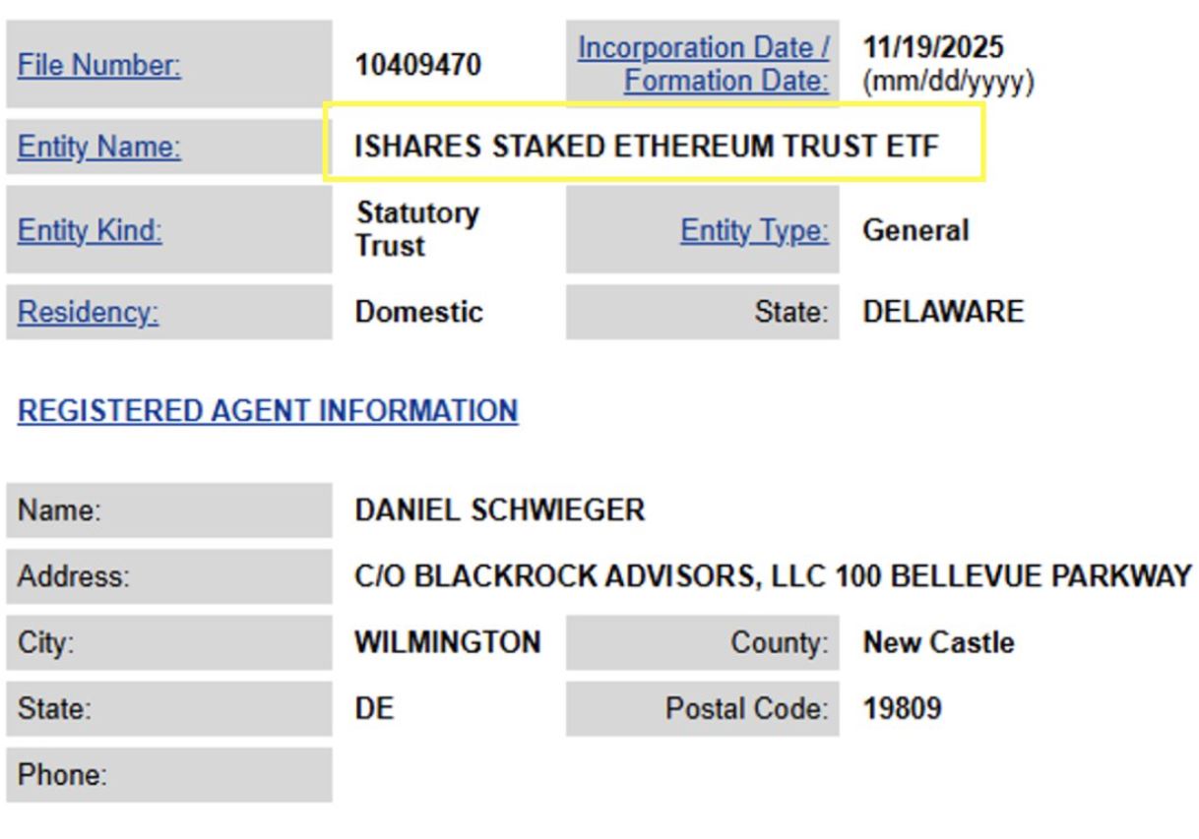This screenshot has width=1199, height=839.
Task: Open the File Number help link
Action: pyautogui.click(x=99, y=66)
